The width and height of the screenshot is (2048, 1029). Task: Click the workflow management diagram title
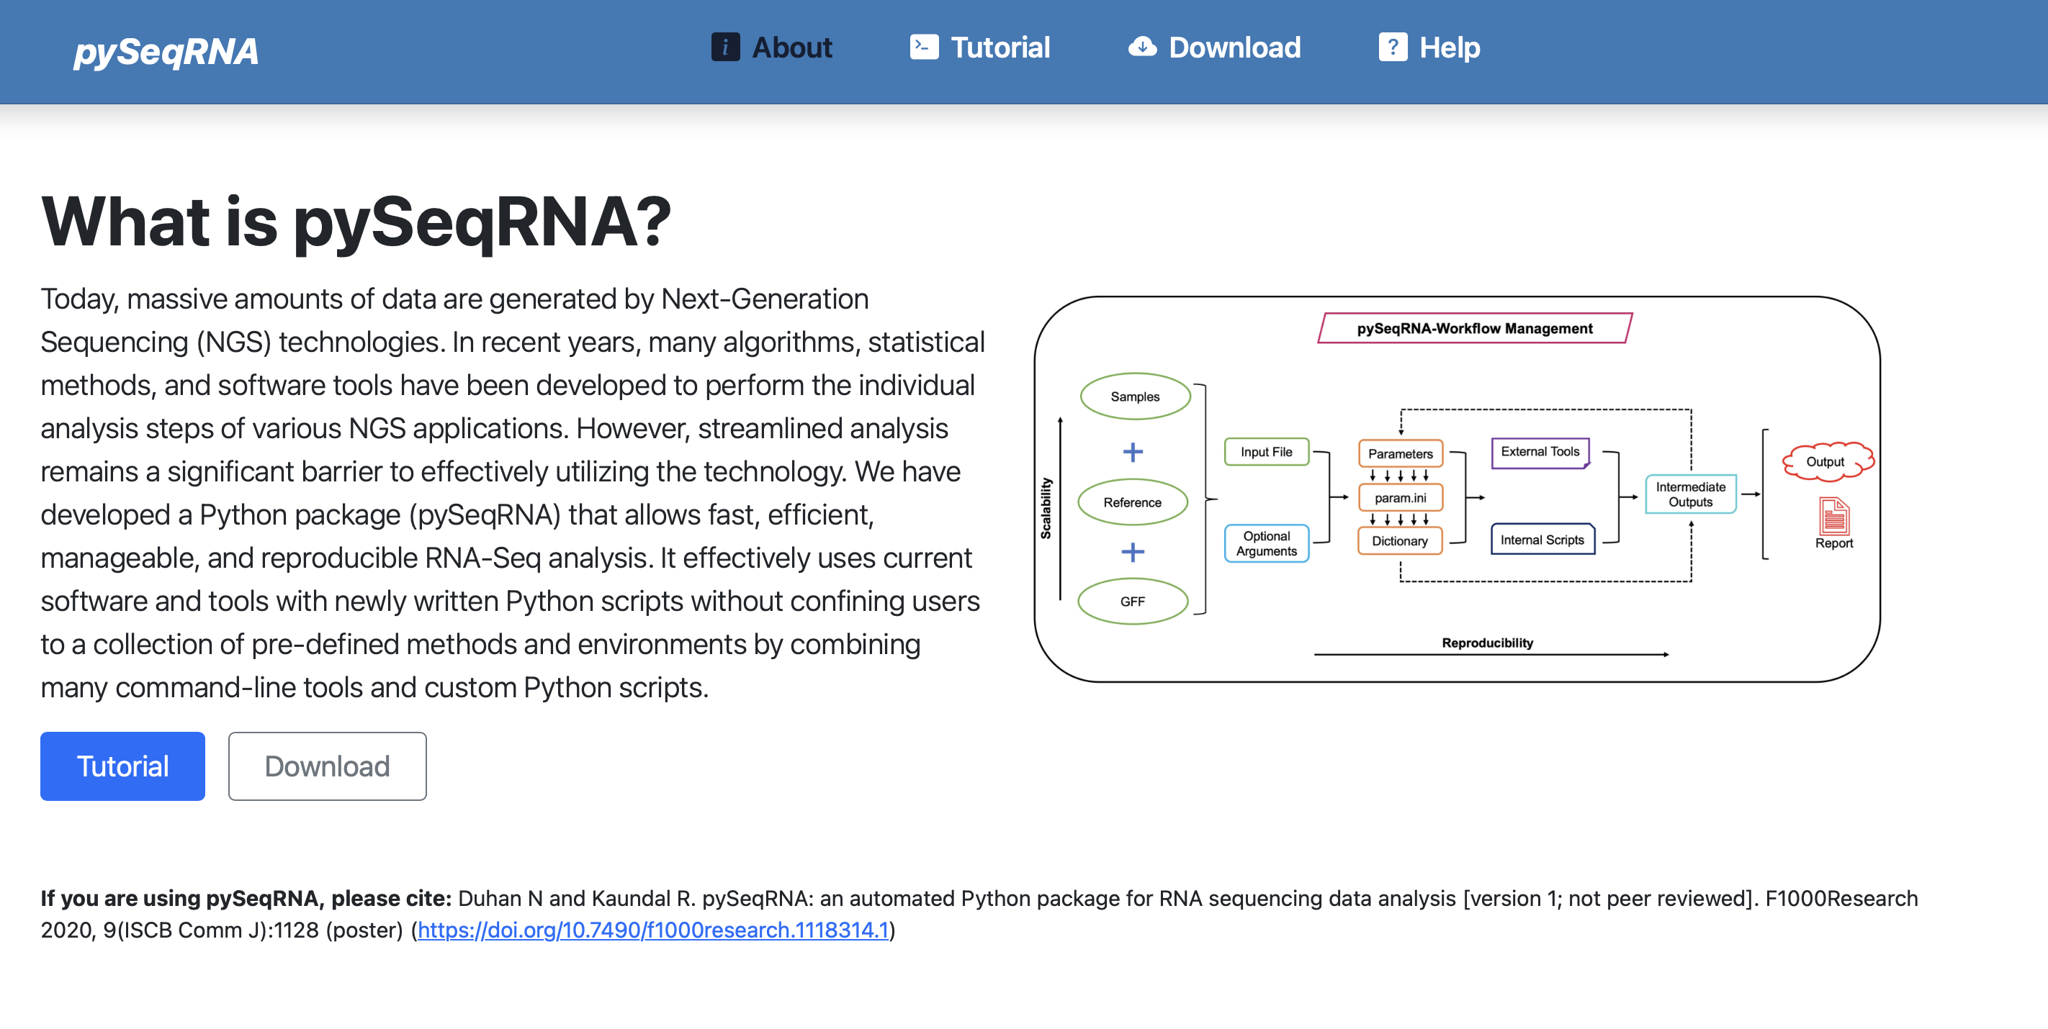(x=1474, y=328)
